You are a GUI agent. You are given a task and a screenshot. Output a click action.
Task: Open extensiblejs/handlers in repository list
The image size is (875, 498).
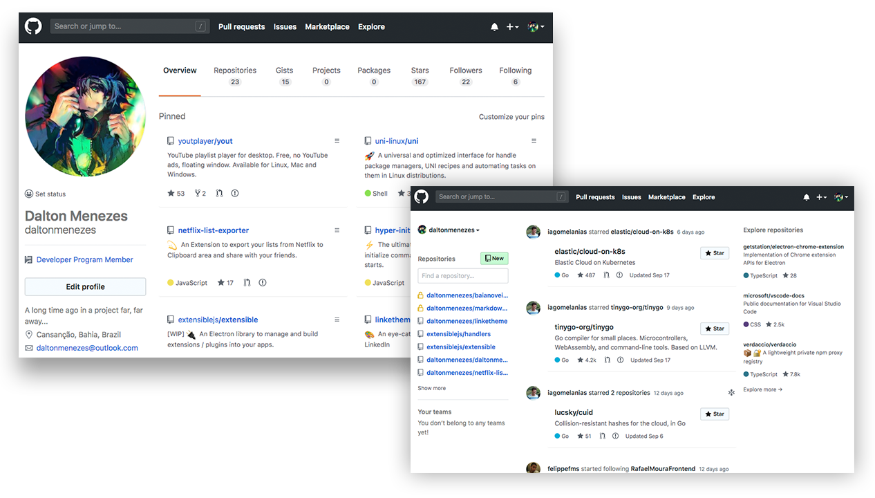click(x=458, y=334)
